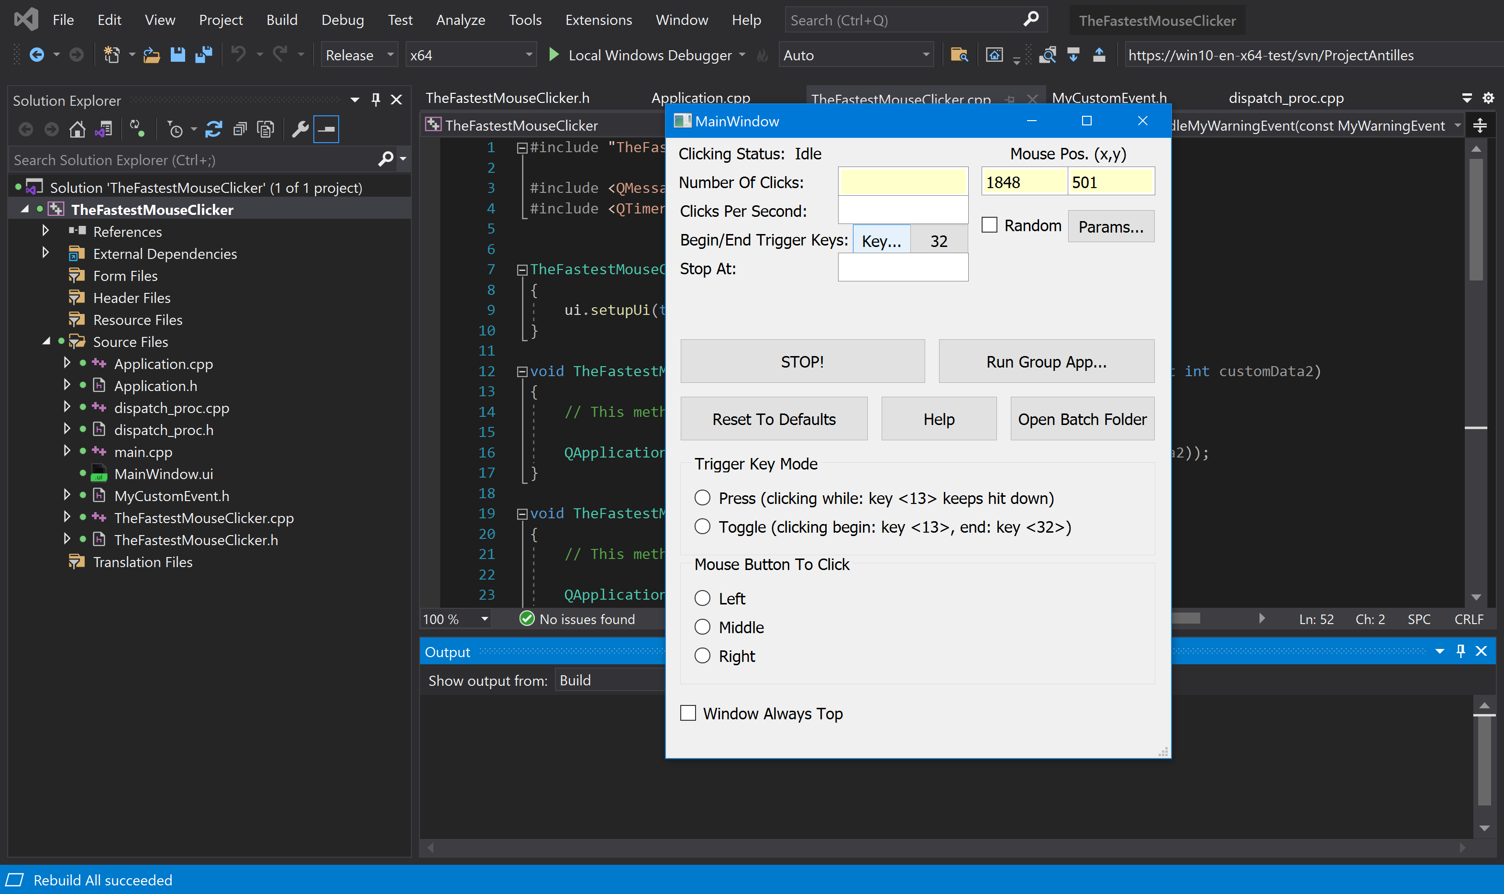Select the Left mouse button radio button
The image size is (1504, 894).
pyautogui.click(x=702, y=598)
